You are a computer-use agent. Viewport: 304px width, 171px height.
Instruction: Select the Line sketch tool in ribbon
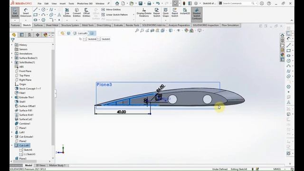click(x=35, y=9)
